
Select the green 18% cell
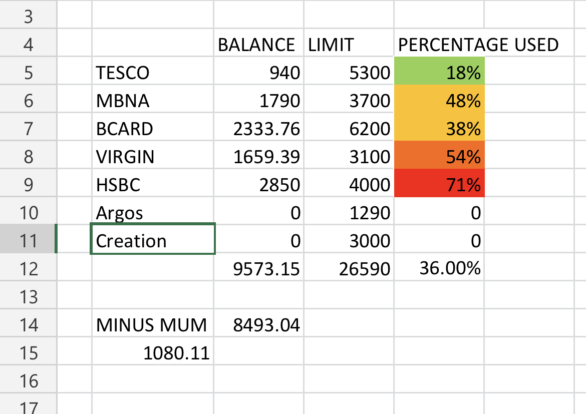(x=440, y=71)
